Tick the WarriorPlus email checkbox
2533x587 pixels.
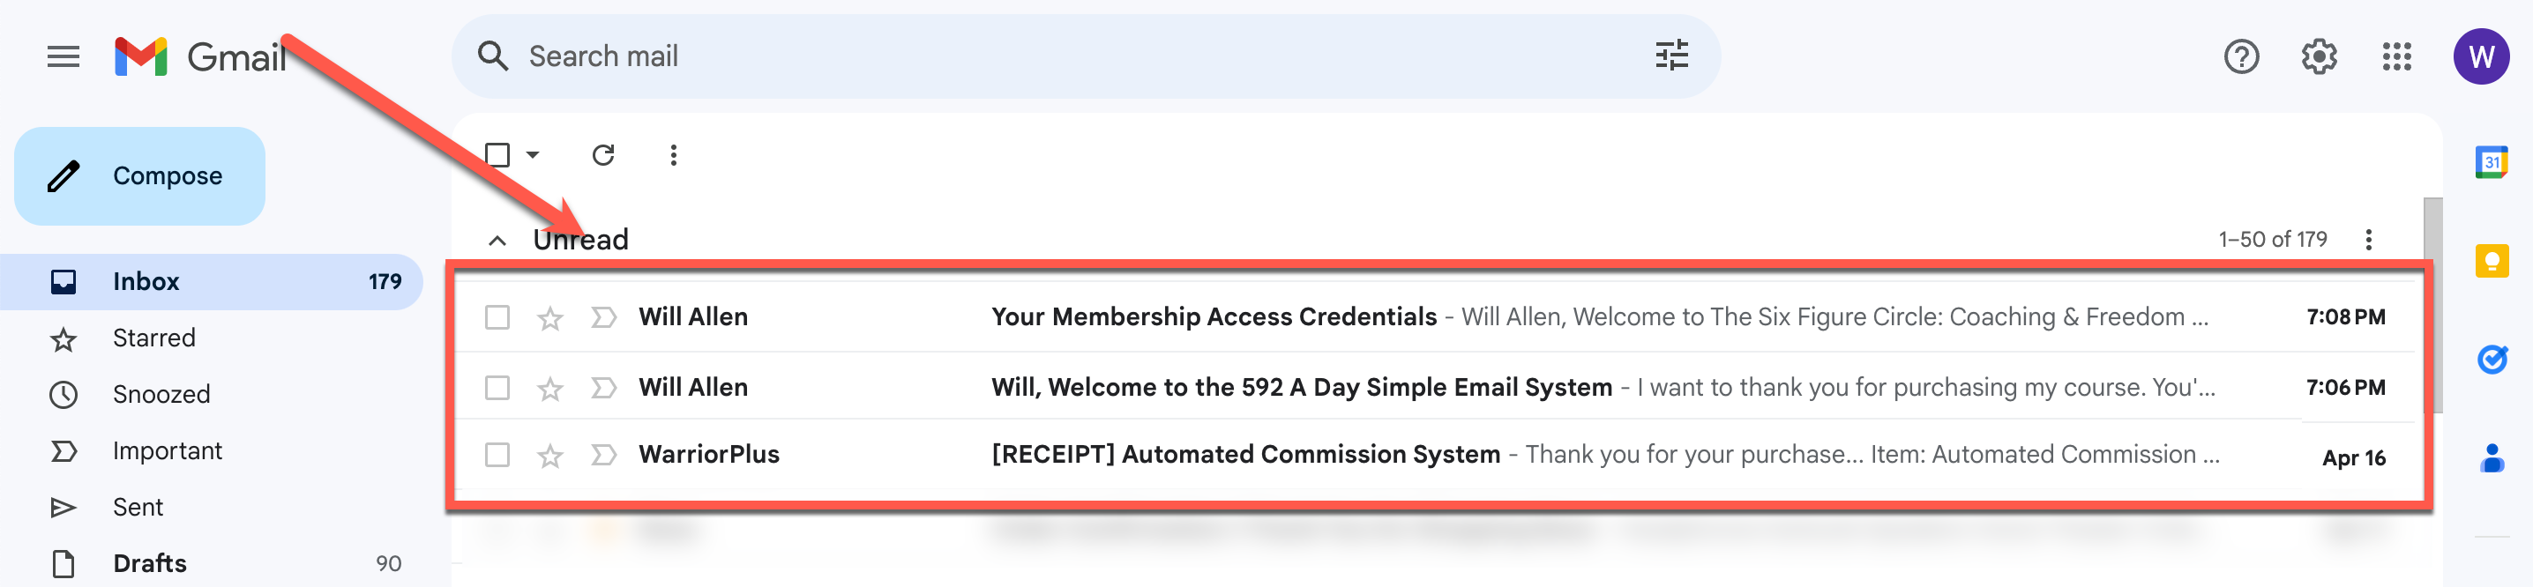pyautogui.click(x=497, y=456)
